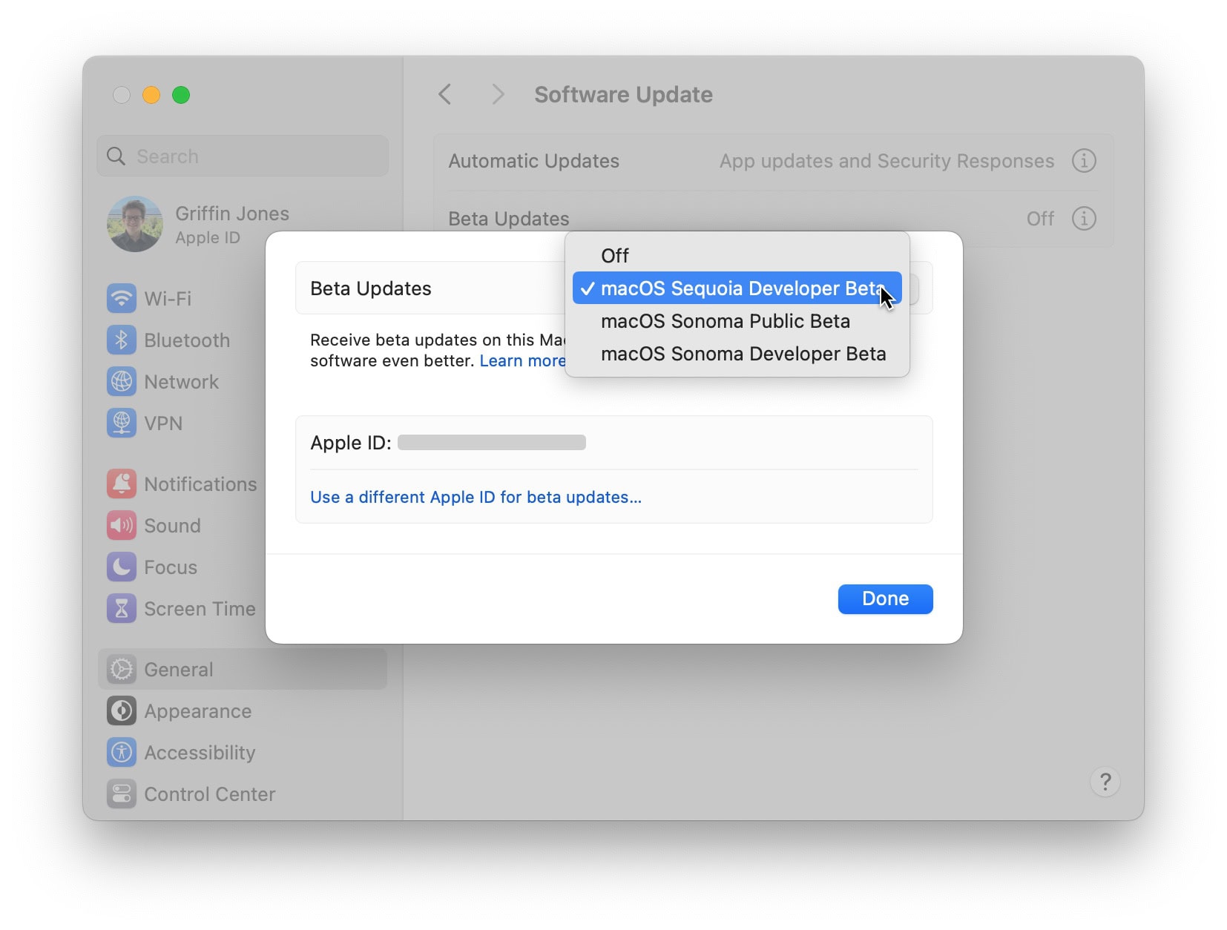Click the Accessibility icon
The image size is (1227, 930).
pos(122,753)
